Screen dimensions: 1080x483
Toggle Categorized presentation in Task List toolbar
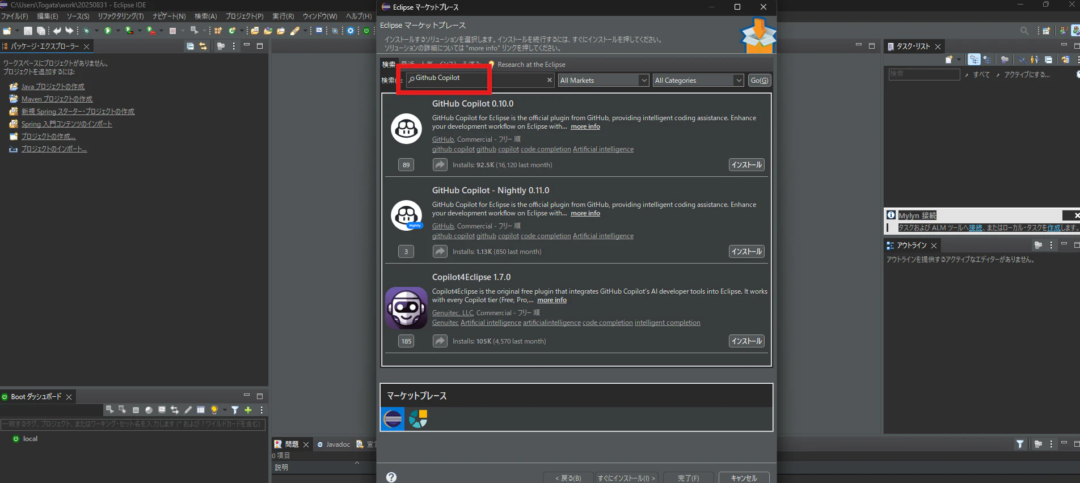(974, 60)
